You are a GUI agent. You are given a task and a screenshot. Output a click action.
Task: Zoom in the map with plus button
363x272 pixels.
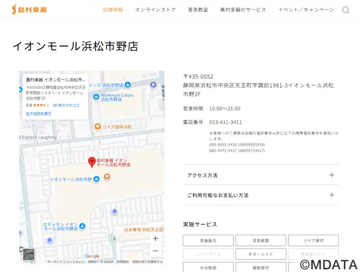coord(155,238)
